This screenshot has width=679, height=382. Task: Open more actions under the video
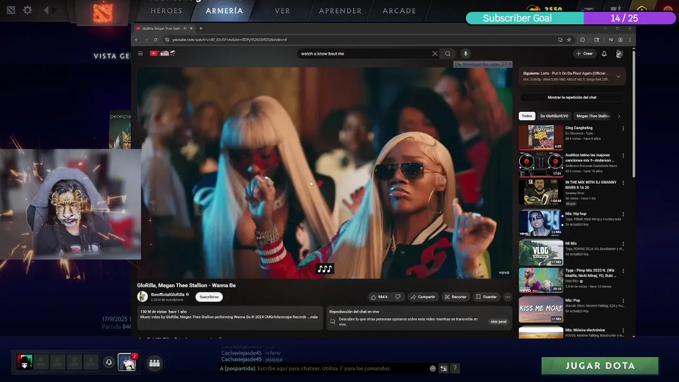508,297
